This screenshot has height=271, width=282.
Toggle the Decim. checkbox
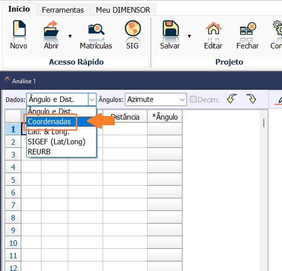tap(193, 99)
